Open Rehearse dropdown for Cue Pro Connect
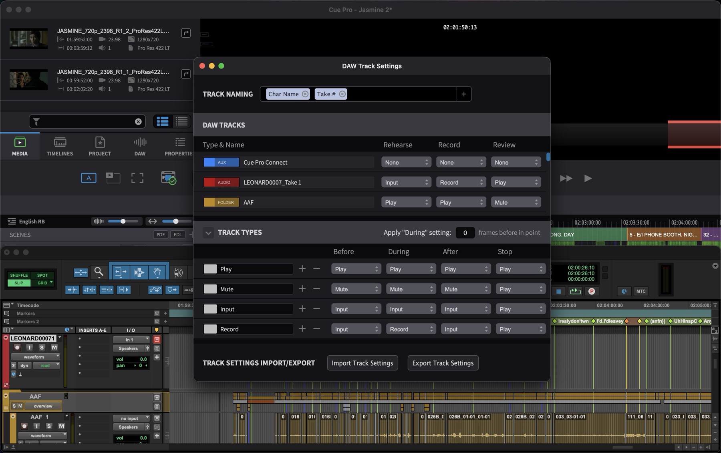The height and width of the screenshot is (453, 721). click(x=406, y=162)
